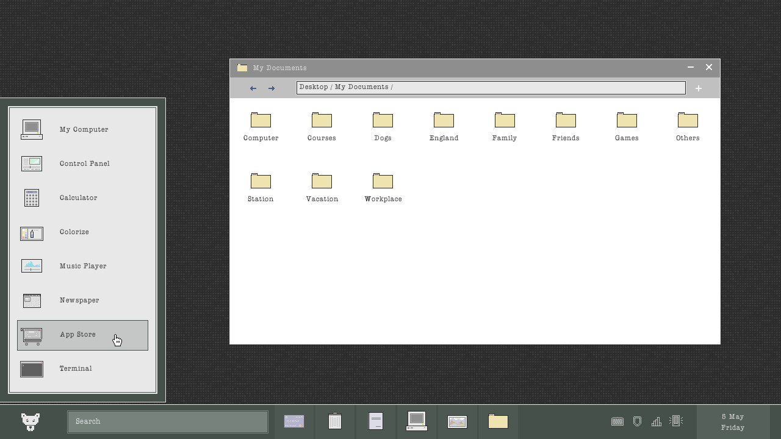Click the plus button beside address bar
The image size is (781, 439).
click(x=699, y=88)
